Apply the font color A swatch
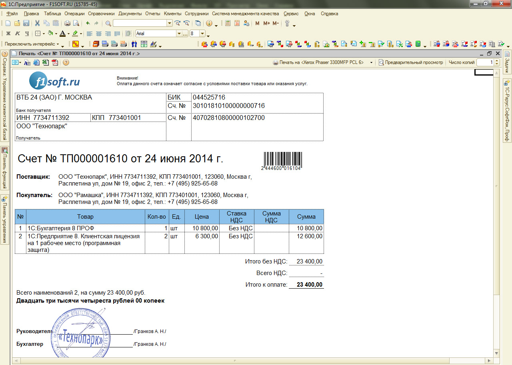The height and width of the screenshot is (365, 512). pos(63,34)
